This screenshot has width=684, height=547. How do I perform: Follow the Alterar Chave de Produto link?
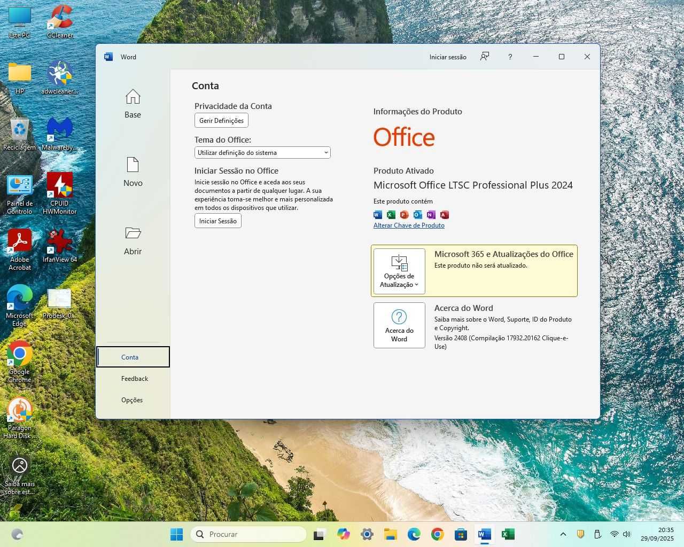(x=409, y=225)
